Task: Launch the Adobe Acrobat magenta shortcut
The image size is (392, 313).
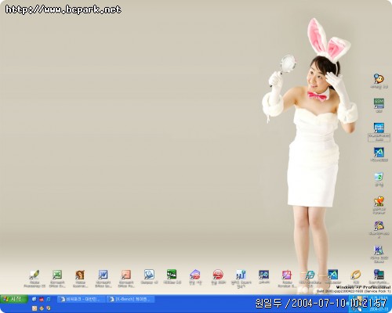Action: tap(287, 279)
